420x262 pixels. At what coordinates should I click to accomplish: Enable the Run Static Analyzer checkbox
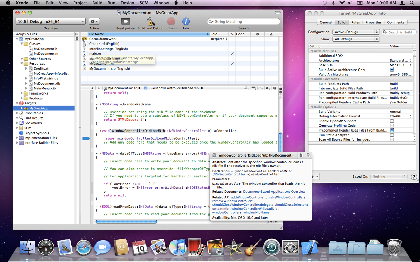(x=392, y=135)
